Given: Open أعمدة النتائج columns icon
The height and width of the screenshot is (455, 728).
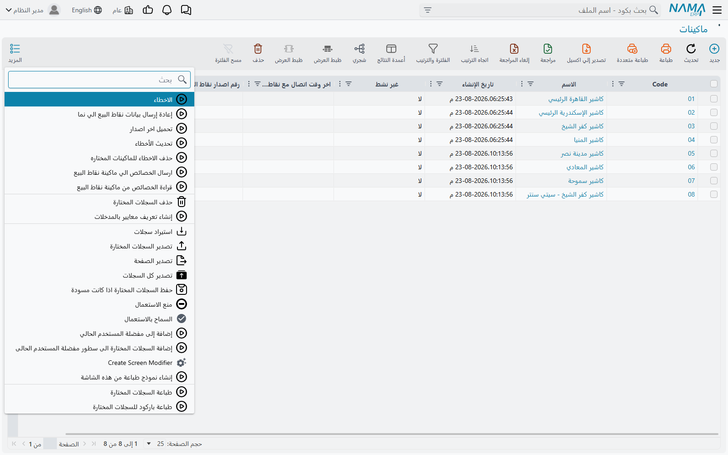Looking at the screenshot, I should [x=391, y=49].
